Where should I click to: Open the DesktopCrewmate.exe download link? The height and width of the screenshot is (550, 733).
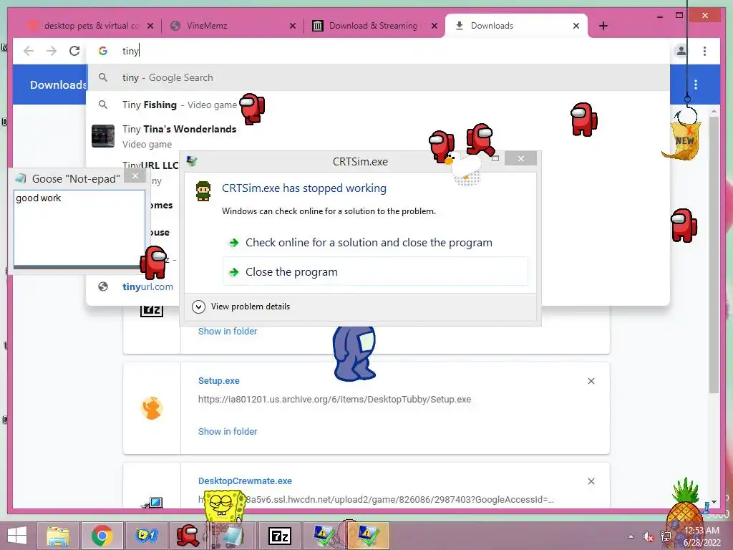(x=245, y=481)
